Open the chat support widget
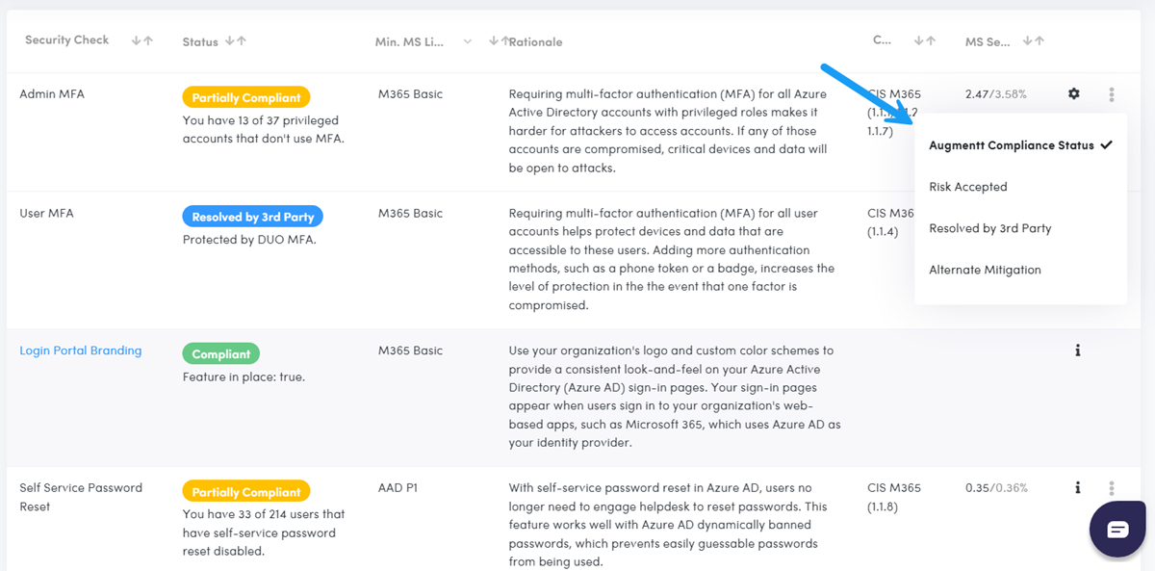The width and height of the screenshot is (1155, 571). pos(1116,529)
